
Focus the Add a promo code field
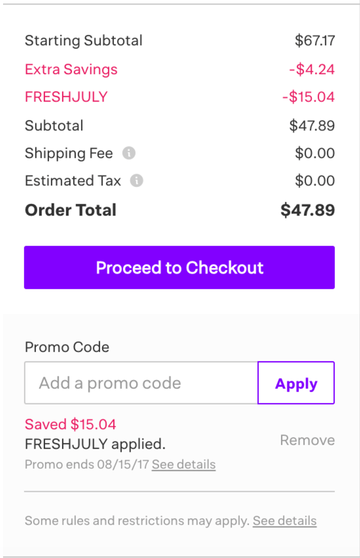tap(141, 383)
